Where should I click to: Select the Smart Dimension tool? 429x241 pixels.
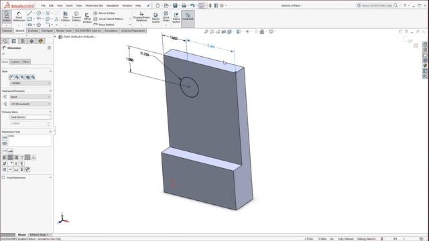coord(19,17)
